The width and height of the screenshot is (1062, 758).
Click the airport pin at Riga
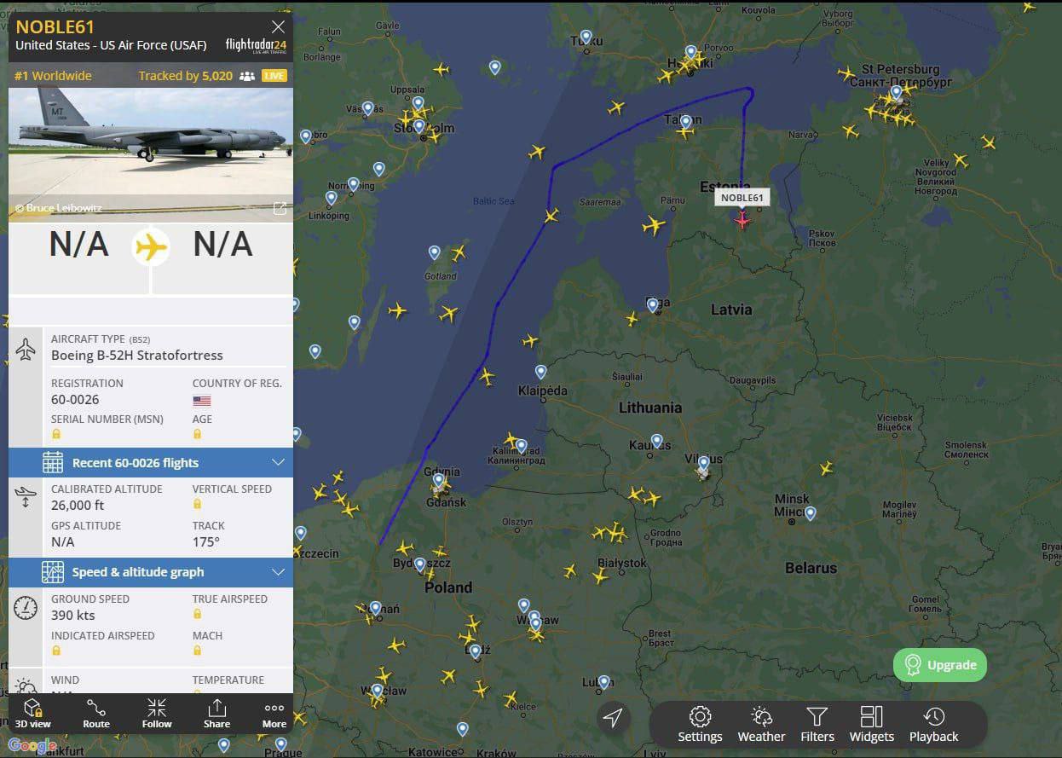[x=652, y=305]
